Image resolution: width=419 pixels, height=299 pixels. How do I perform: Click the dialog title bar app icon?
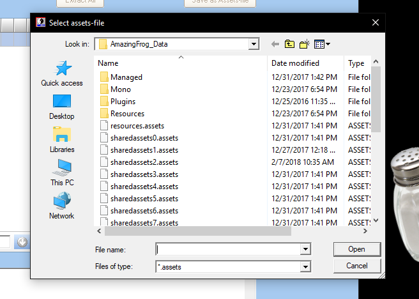pos(41,22)
